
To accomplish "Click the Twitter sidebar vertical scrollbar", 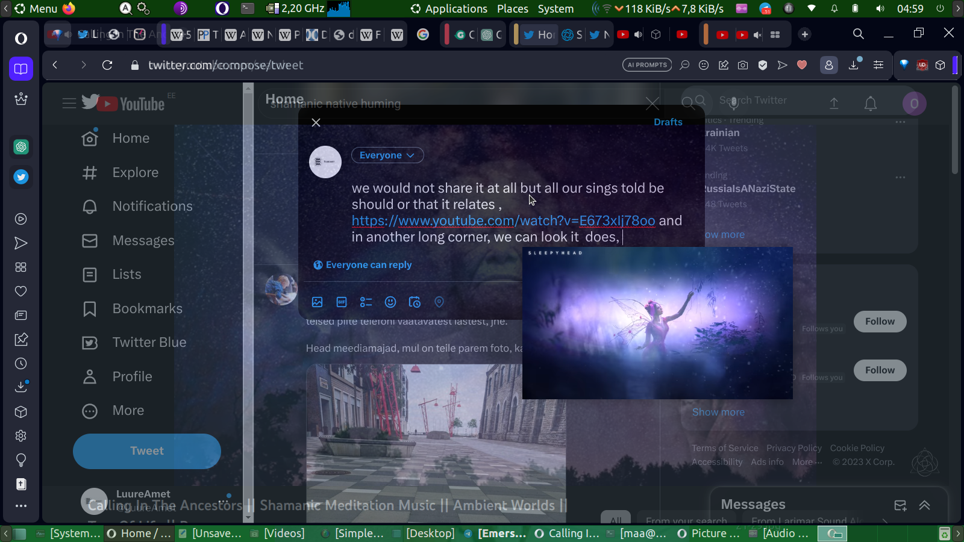I will coord(248,302).
